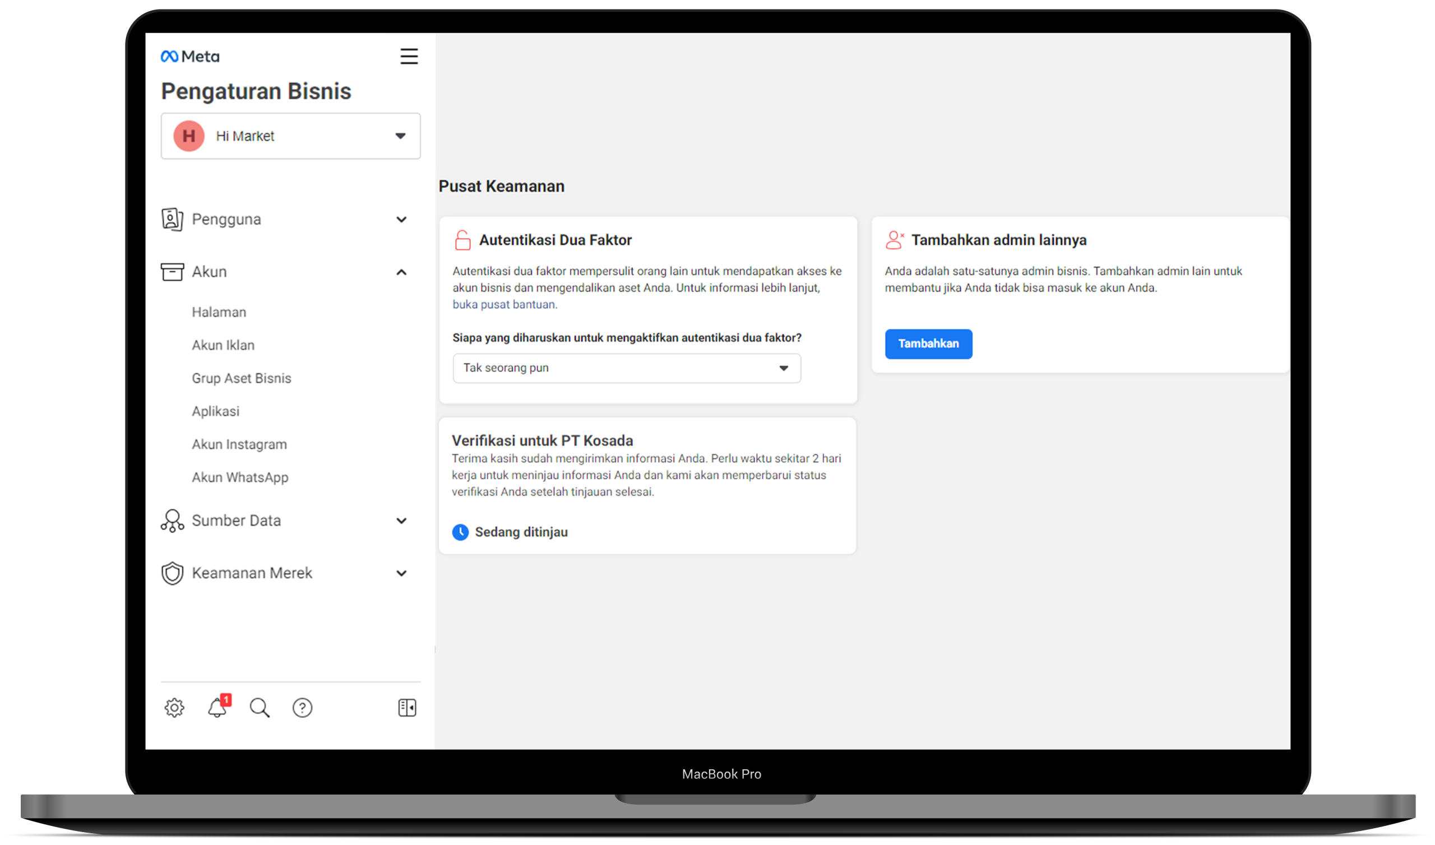Click the blue clock status icon
Image resolution: width=1435 pixels, height=845 pixels.
tap(460, 532)
